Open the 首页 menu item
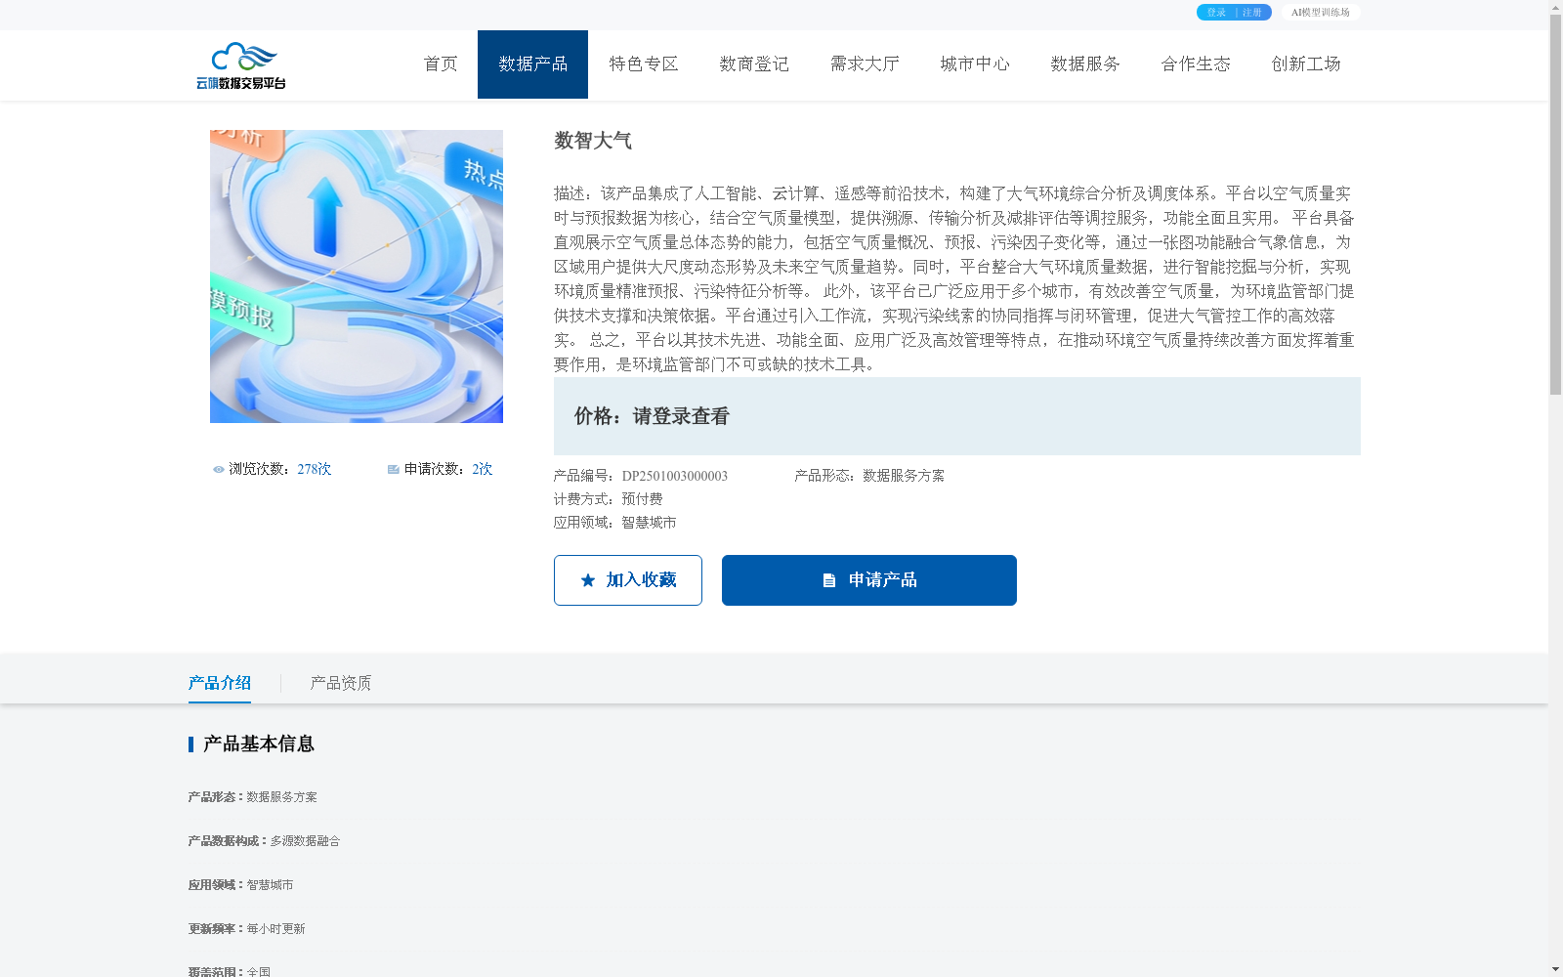1563x977 pixels. coord(441,64)
